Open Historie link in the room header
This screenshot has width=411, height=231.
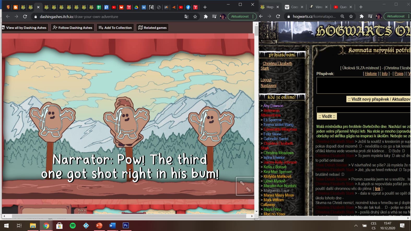pyautogui.click(x=371, y=74)
